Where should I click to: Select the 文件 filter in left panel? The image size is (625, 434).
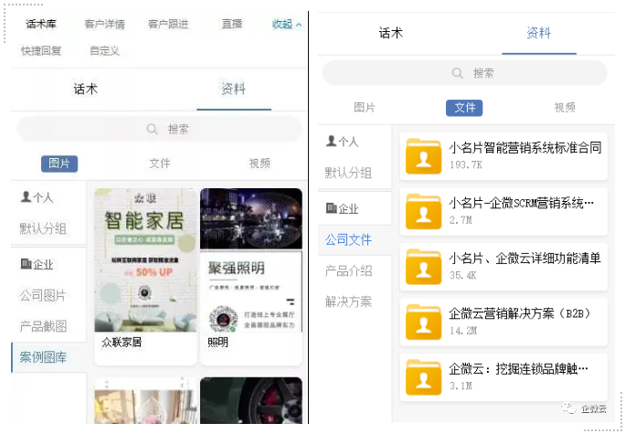pos(160,164)
